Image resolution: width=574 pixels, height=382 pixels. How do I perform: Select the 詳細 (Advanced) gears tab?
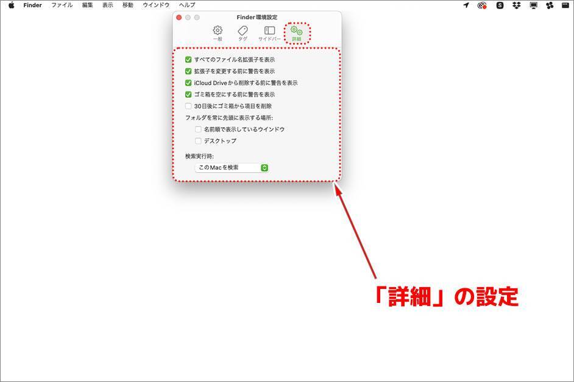pyautogui.click(x=297, y=33)
